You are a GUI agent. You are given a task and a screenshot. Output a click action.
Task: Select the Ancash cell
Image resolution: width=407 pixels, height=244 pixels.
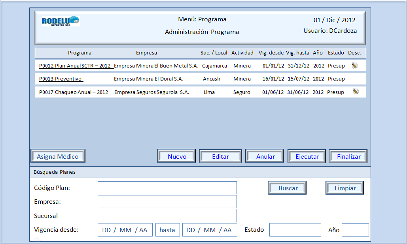point(212,79)
